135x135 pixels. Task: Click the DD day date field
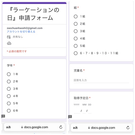90,111
